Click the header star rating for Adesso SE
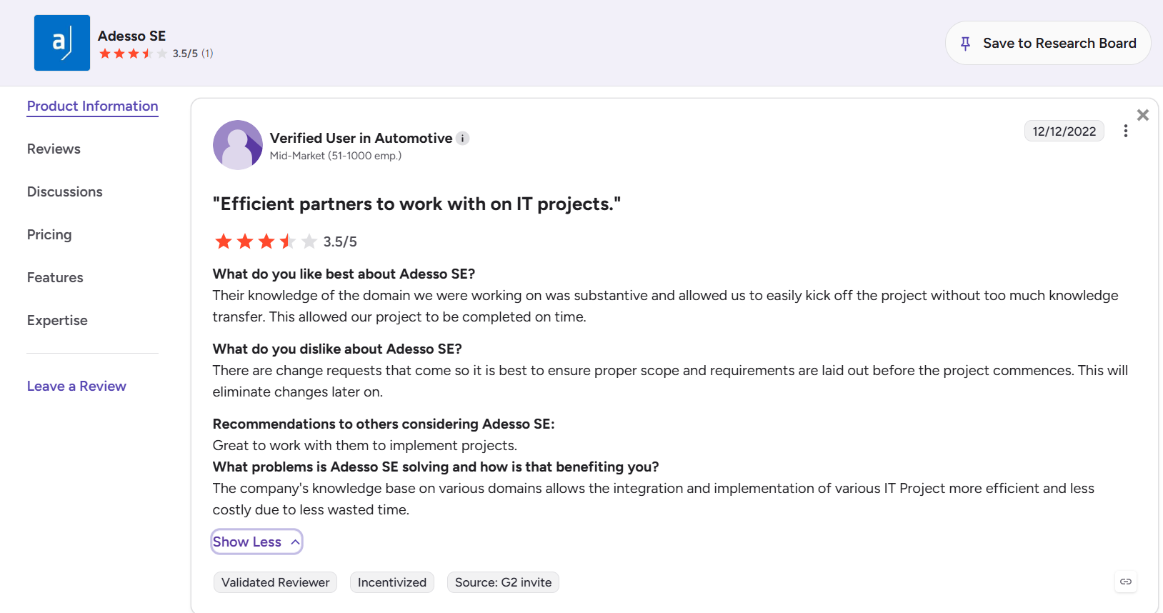 (134, 54)
